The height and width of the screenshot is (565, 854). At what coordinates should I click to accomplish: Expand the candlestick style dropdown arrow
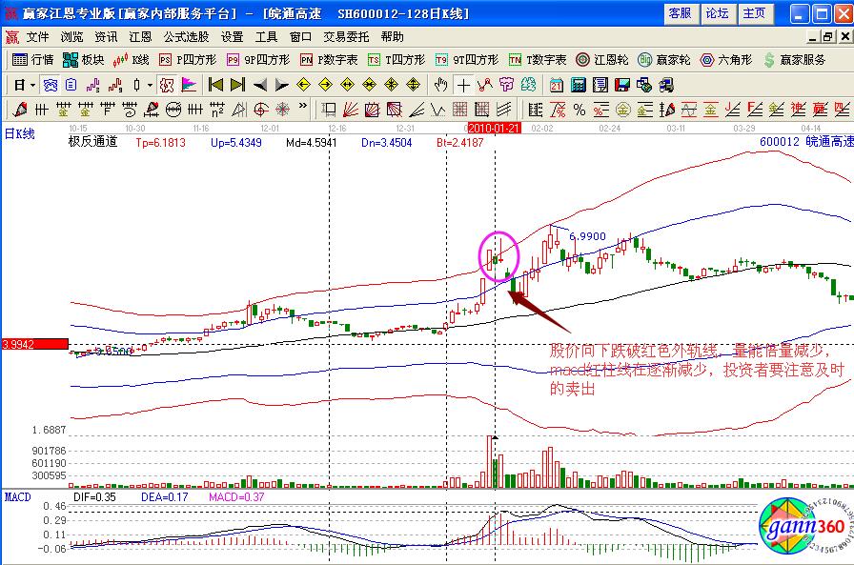click(x=150, y=84)
